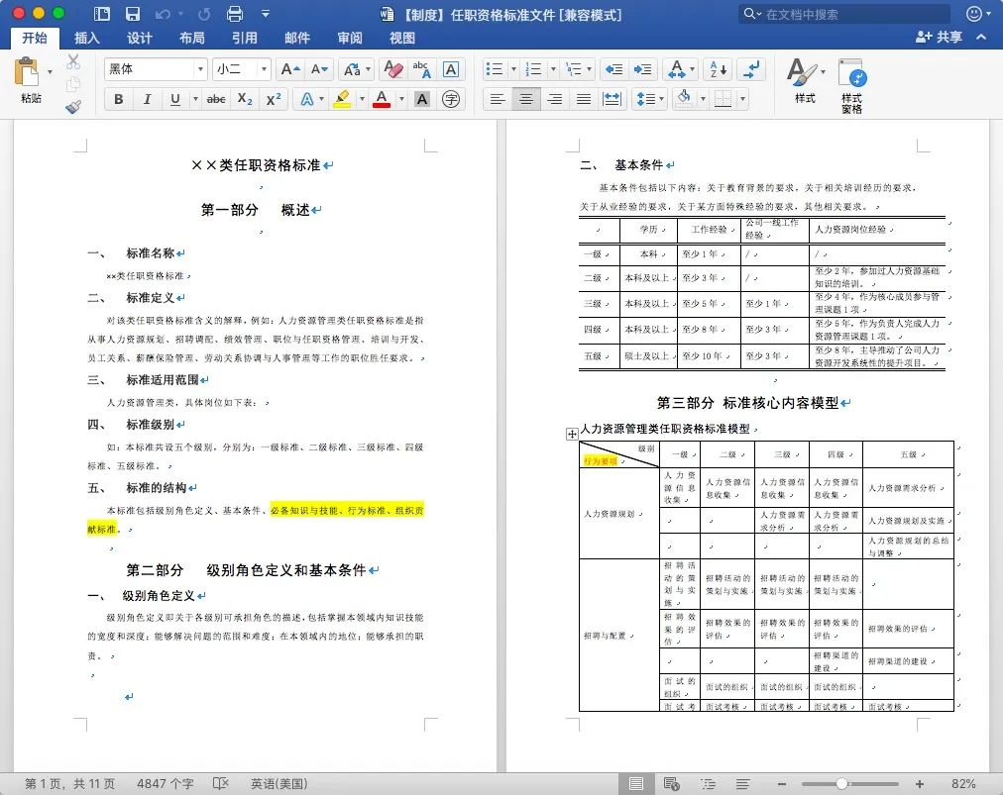
Task: Expand the borders dropdown arrow
Action: click(742, 99)
